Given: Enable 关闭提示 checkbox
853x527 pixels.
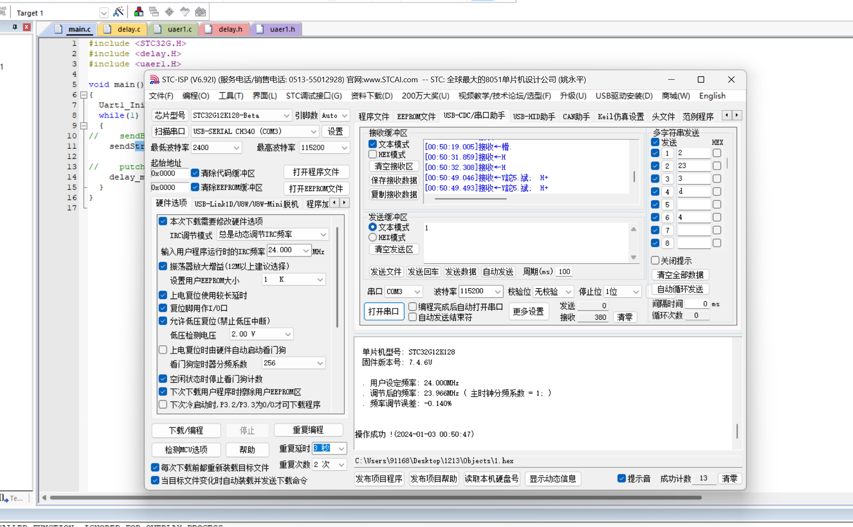Looking at the screenshot, I should click(655, 261).
